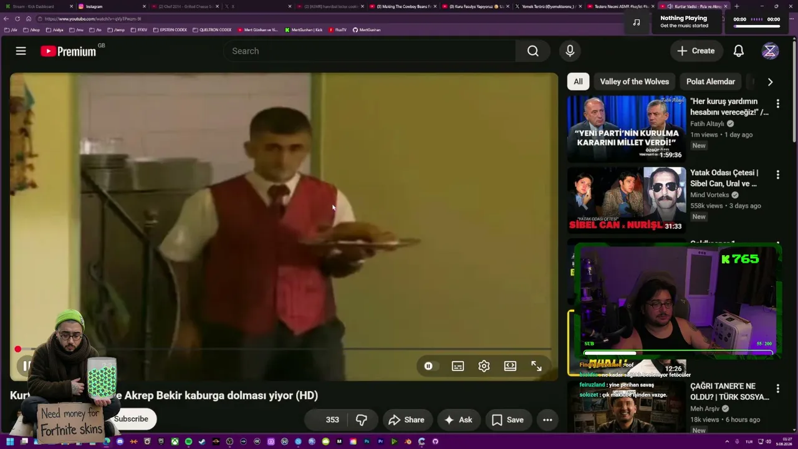Viewport: 798px width, 449px height.
Task: Switch player to theater mode
Action: pos(510,366)
